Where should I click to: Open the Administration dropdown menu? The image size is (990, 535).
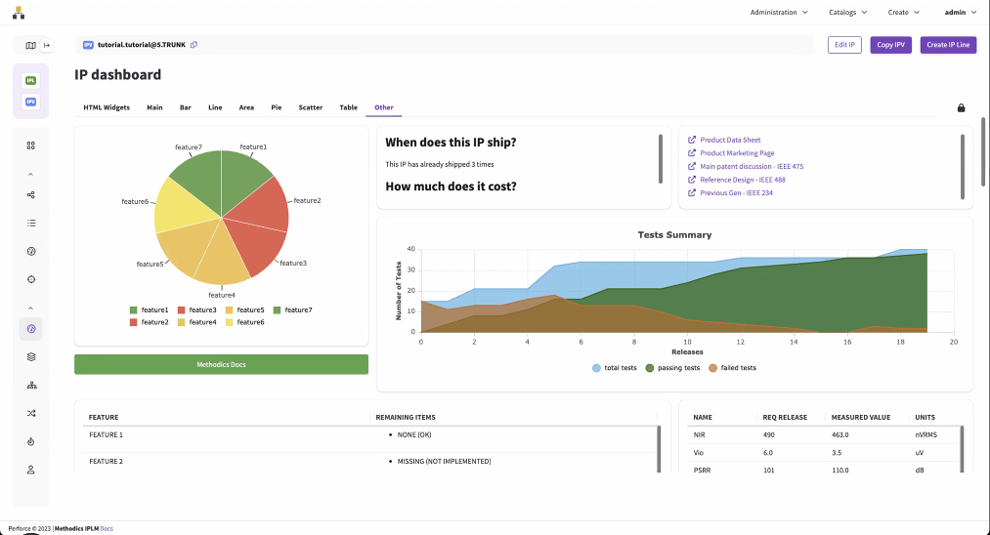pyautogui.click(x=779, y=13)
